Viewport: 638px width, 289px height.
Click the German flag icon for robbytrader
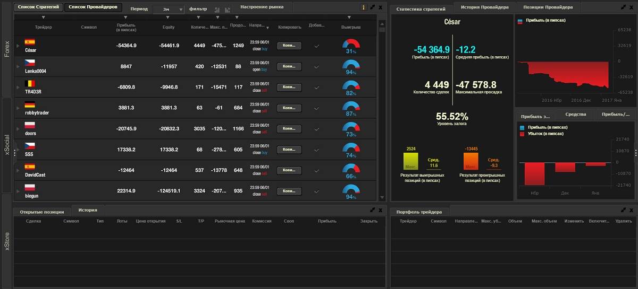coord(30,104)
